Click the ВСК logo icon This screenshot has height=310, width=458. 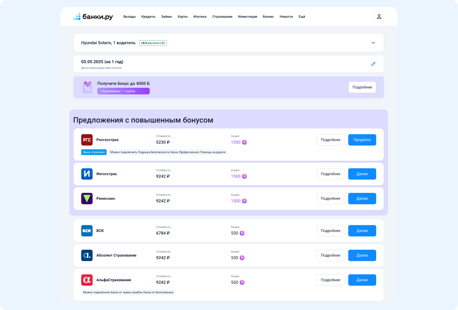click(x=87, y=231)
